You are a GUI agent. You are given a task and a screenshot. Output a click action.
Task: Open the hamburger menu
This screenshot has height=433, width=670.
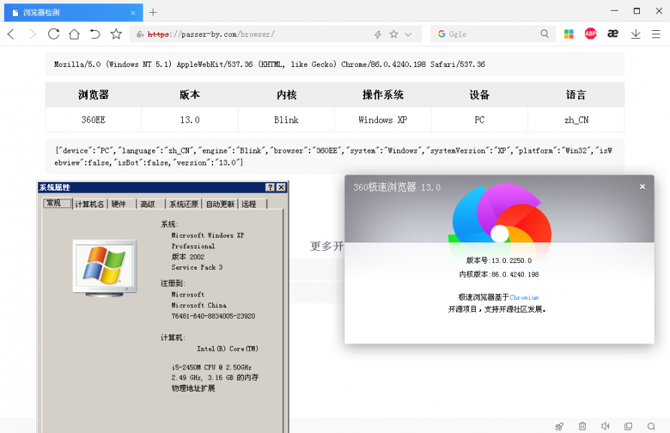[657, 33]
